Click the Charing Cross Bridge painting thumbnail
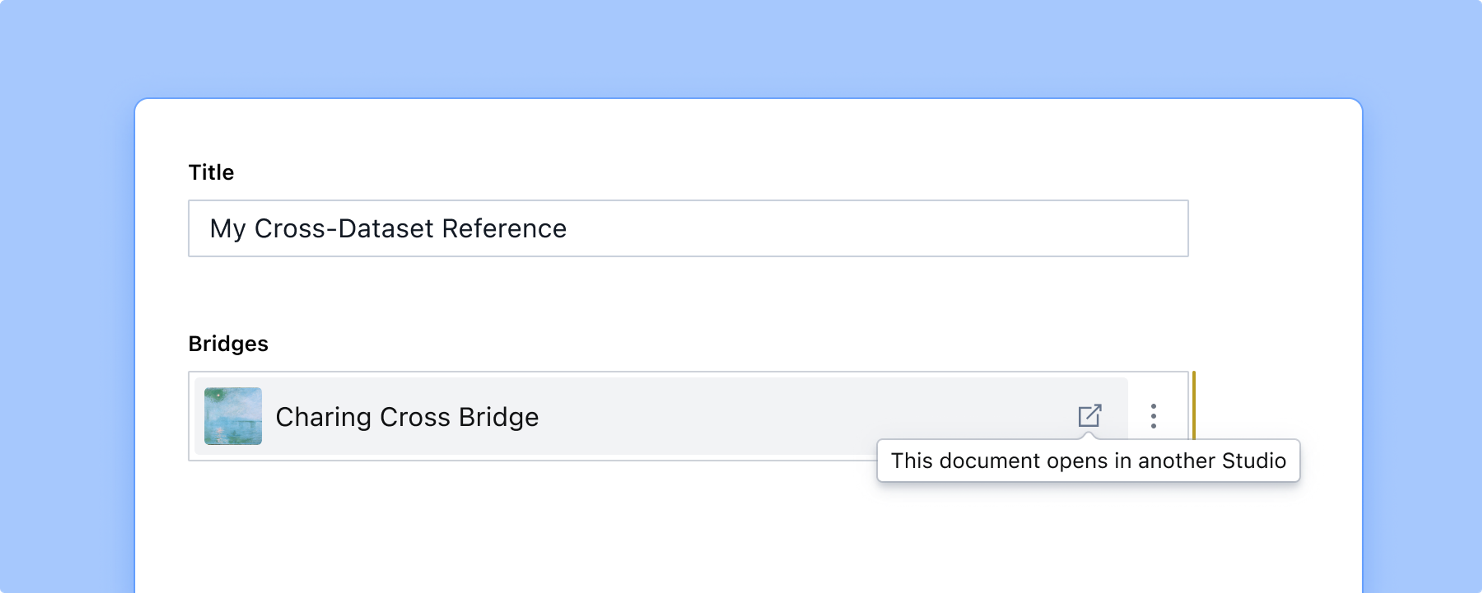Viewport: 1482px width, 593px height. click(x=233, y=416)
